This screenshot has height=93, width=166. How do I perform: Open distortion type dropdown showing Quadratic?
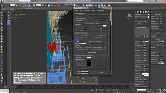[161, 41]
